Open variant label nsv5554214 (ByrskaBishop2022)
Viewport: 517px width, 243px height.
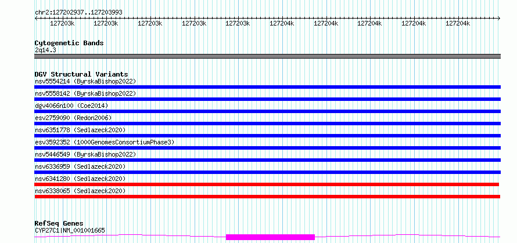(85, 81)
